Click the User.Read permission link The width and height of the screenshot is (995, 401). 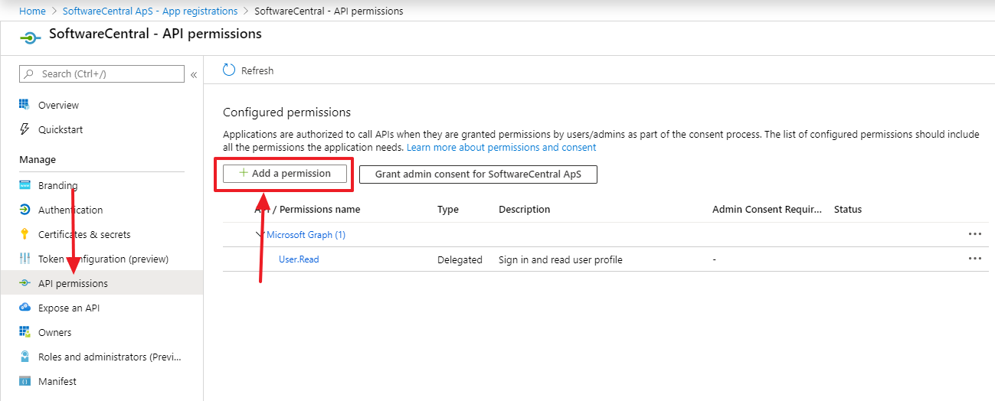coord(299,259)
